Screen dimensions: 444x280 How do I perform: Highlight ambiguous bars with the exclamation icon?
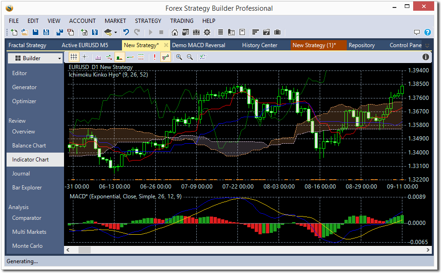coord(154,57)
